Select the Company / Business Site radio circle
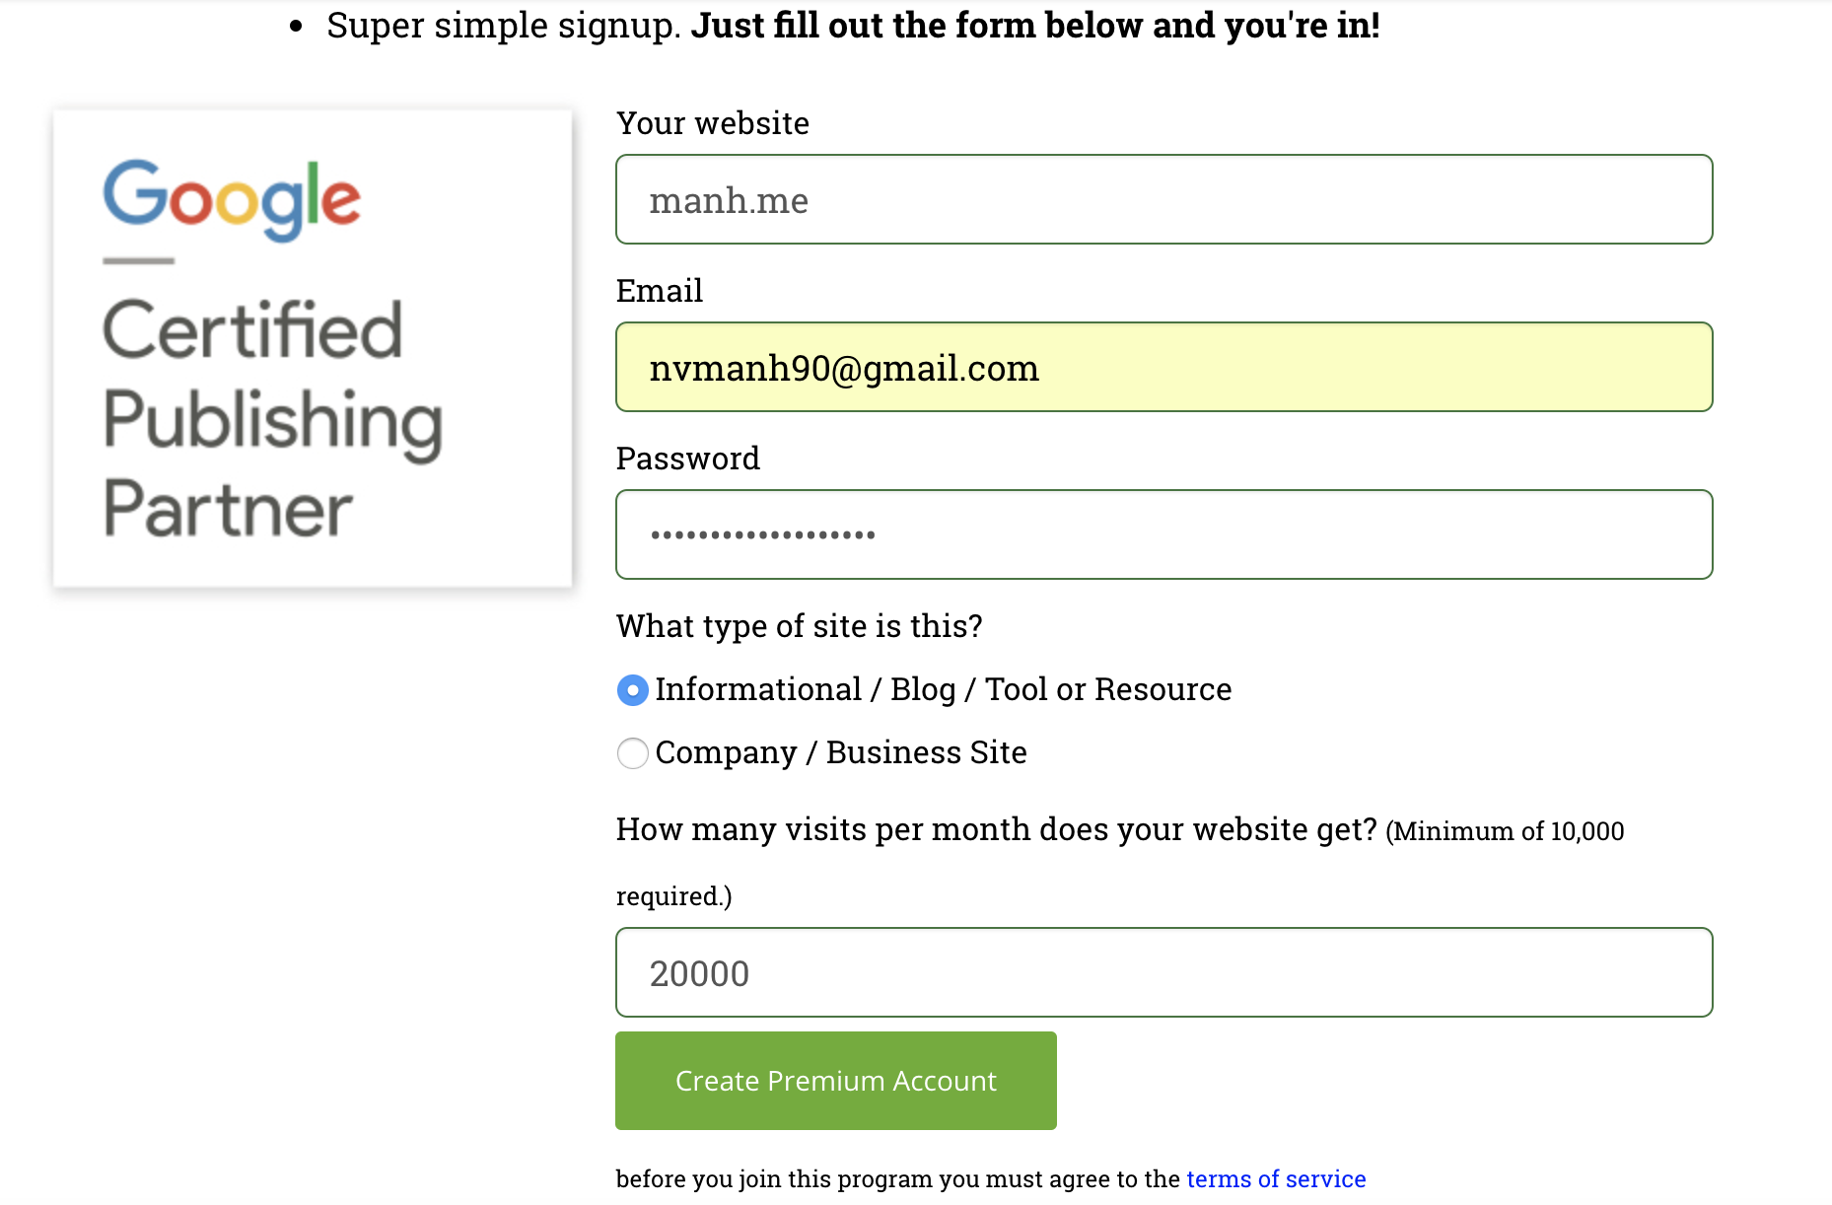 (x=632, y=753)
